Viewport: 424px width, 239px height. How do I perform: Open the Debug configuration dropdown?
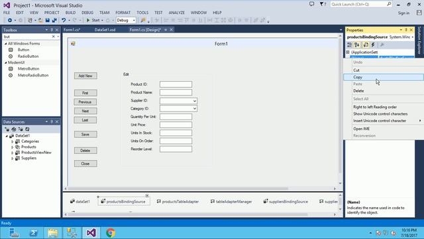[x=134, y=21]
